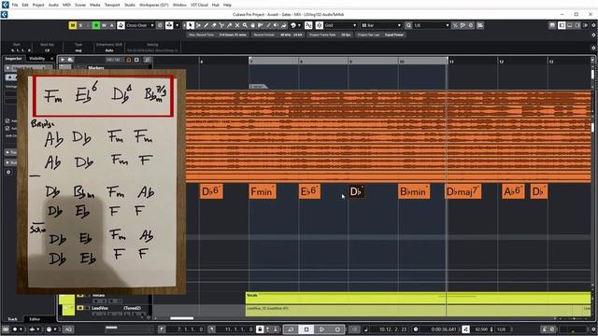598x336 pixels.
Task: Select the Draw pencil tool
Action: (206, 25)
